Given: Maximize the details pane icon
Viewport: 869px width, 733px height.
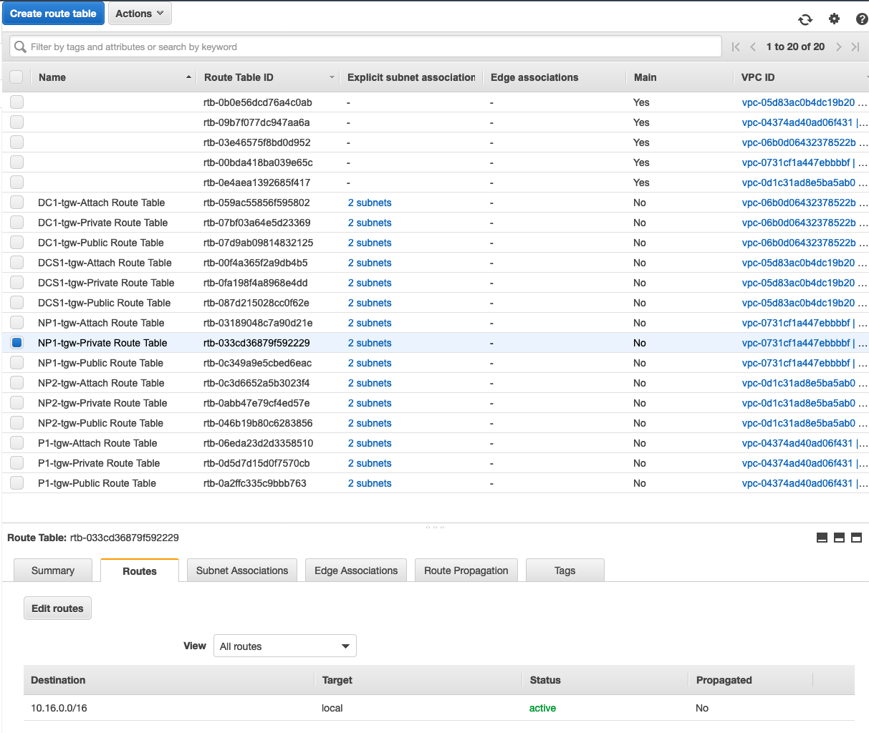Looking at the screenshot, I should tap(856, 538).
